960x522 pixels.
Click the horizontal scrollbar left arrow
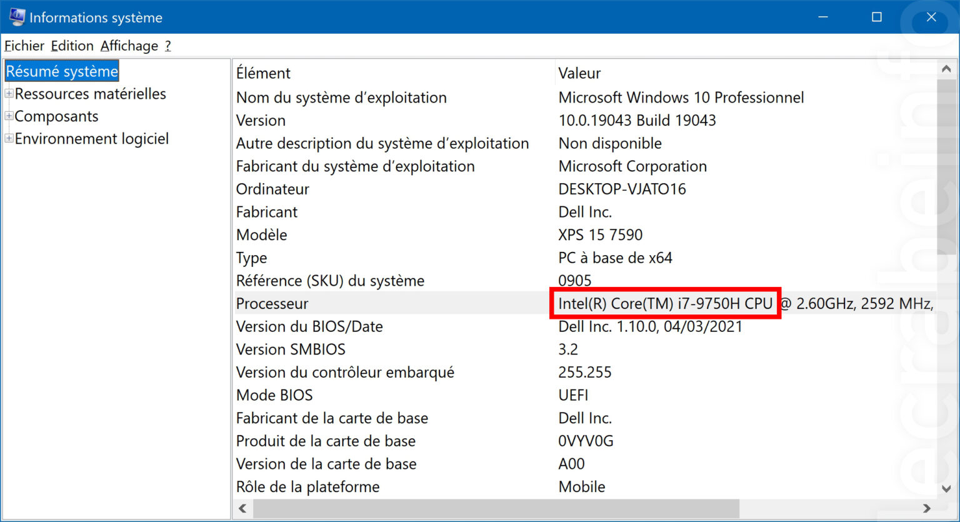(242, 508)
